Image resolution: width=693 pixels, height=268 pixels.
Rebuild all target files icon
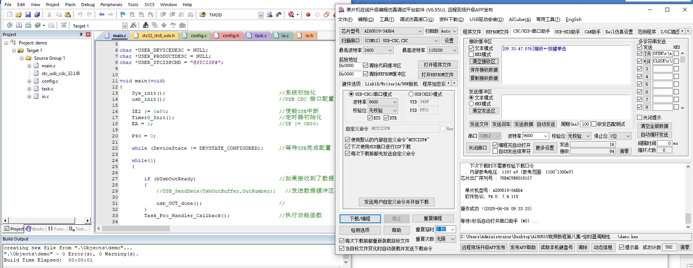28,25
